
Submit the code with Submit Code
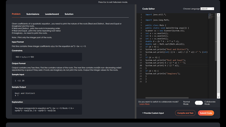(x=206, y=113)
